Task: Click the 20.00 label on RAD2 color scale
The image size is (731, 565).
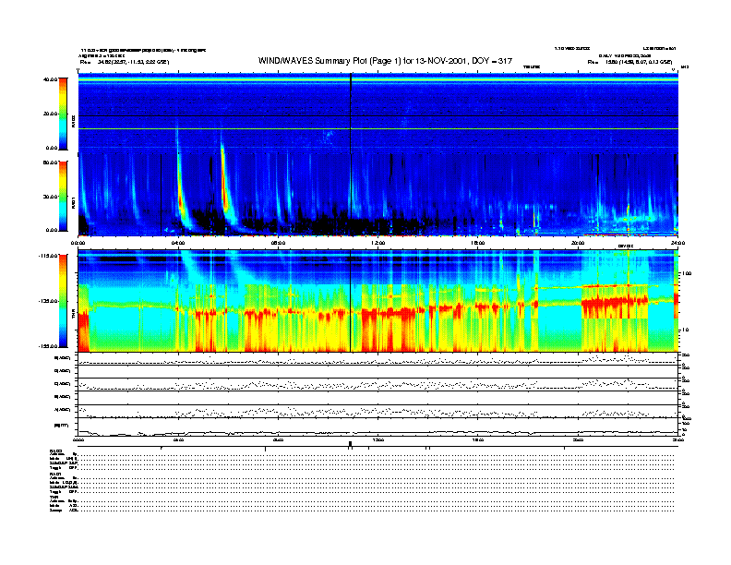Action: point(50,114)
